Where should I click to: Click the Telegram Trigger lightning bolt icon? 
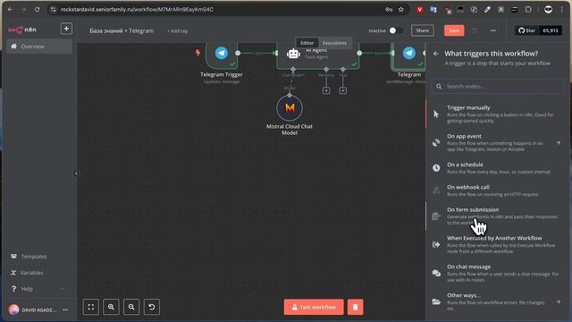click(198, 53)
